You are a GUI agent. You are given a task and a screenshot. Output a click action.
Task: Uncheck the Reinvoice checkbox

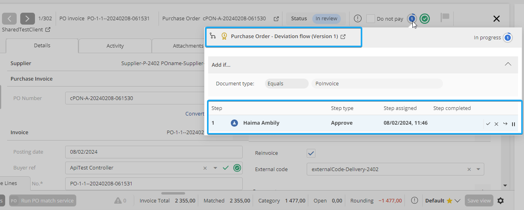311,153
